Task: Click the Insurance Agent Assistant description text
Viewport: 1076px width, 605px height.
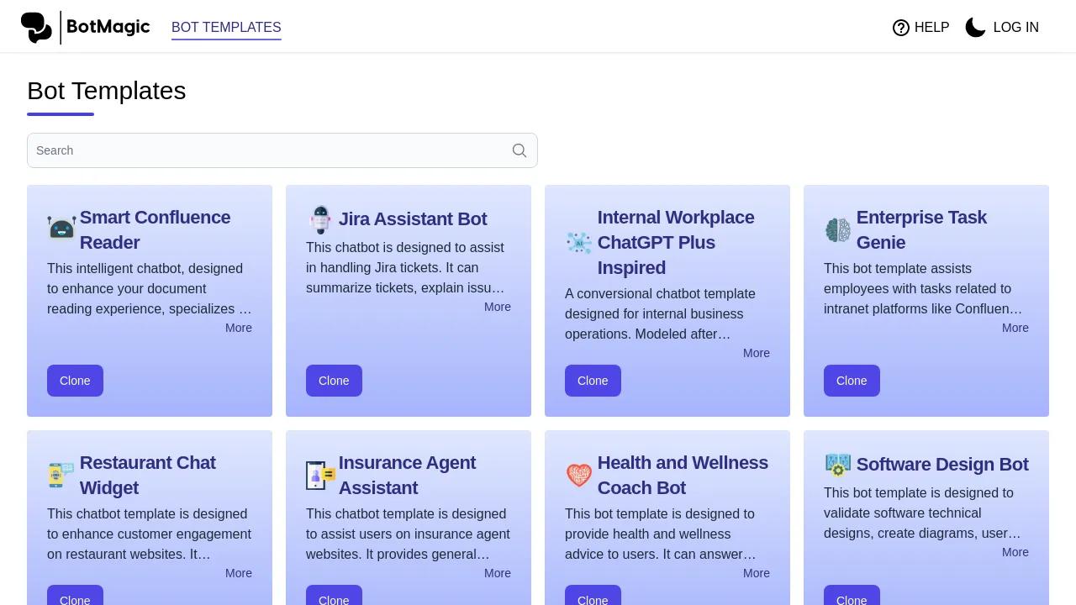Action: pyautogui.click(x=409, y=534)
